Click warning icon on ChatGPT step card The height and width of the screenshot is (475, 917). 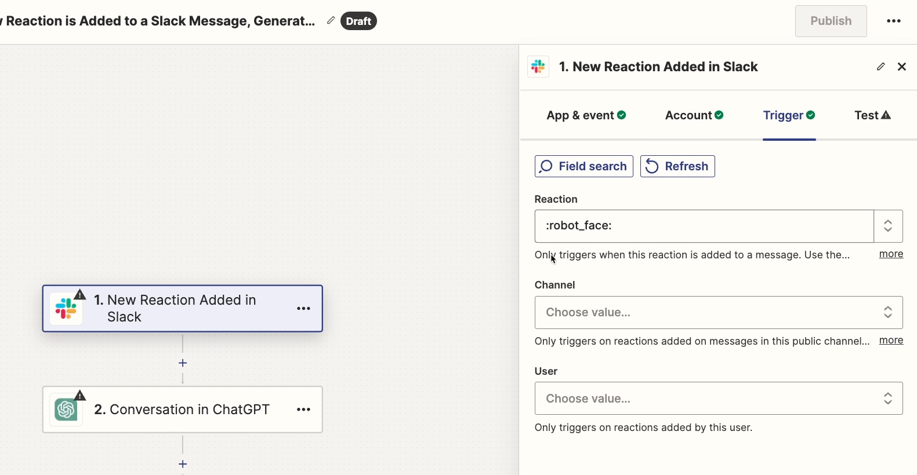80,396
